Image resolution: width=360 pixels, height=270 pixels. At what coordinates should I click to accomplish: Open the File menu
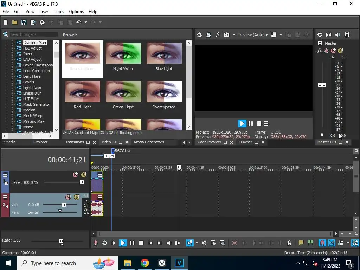[6, 12]
